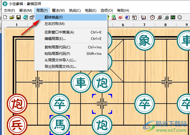
Task: Select 左右对称(M) menu entry
Action: click(x=71, y=24)
